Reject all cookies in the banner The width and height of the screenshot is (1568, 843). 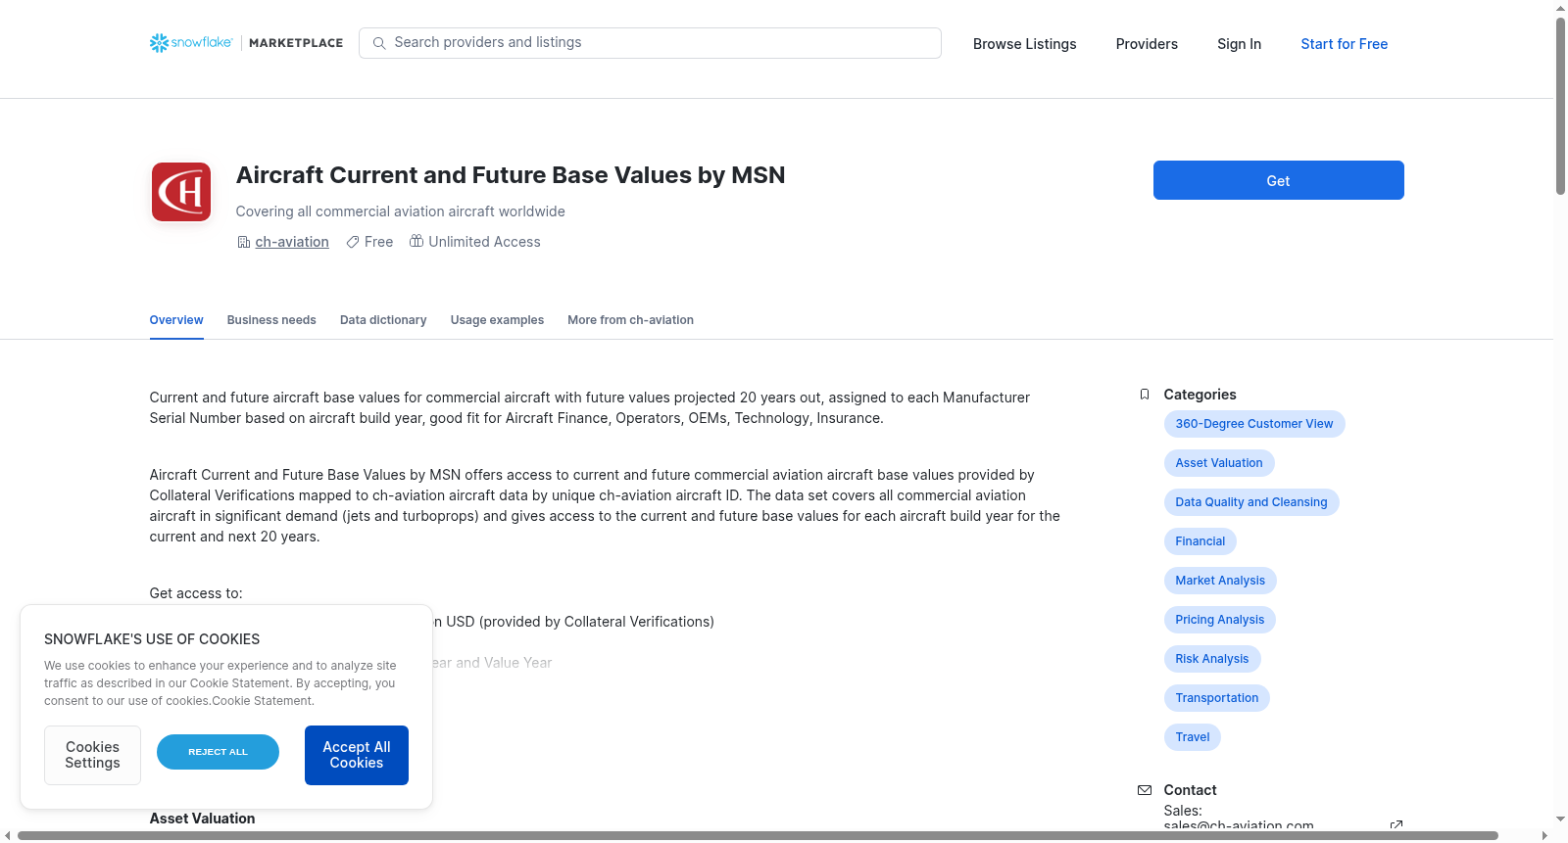[218, 752]
